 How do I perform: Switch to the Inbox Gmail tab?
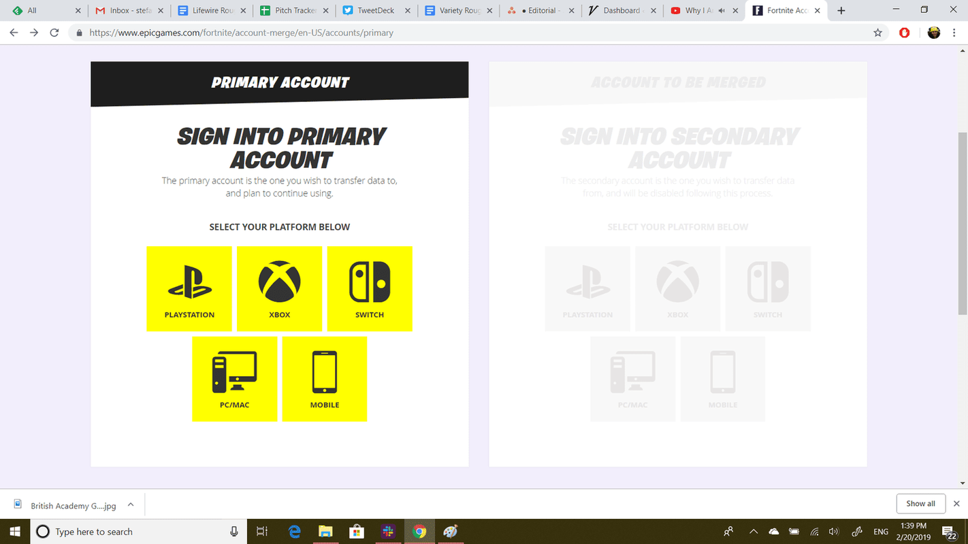[129, 11]
